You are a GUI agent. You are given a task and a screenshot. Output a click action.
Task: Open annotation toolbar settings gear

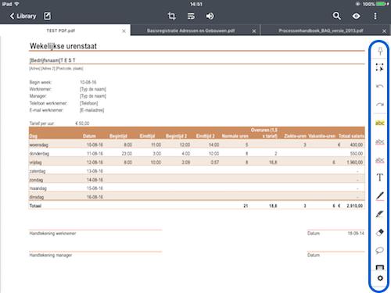click(380, 278)
